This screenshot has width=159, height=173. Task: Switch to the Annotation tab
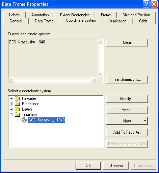[x=40, y=15]
